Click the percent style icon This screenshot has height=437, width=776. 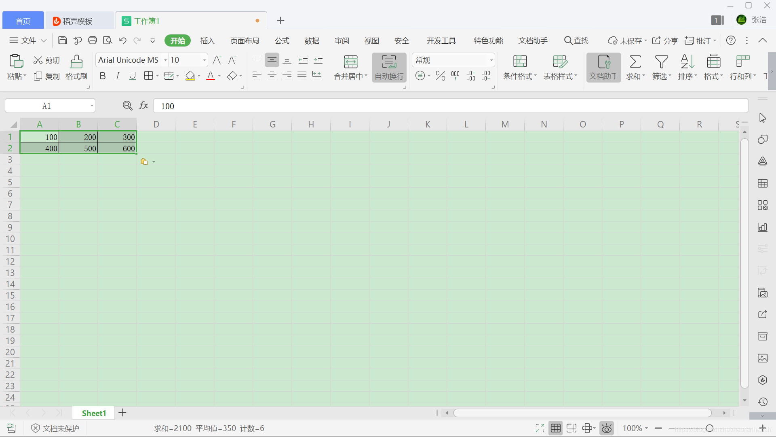(x=440, y=76)
